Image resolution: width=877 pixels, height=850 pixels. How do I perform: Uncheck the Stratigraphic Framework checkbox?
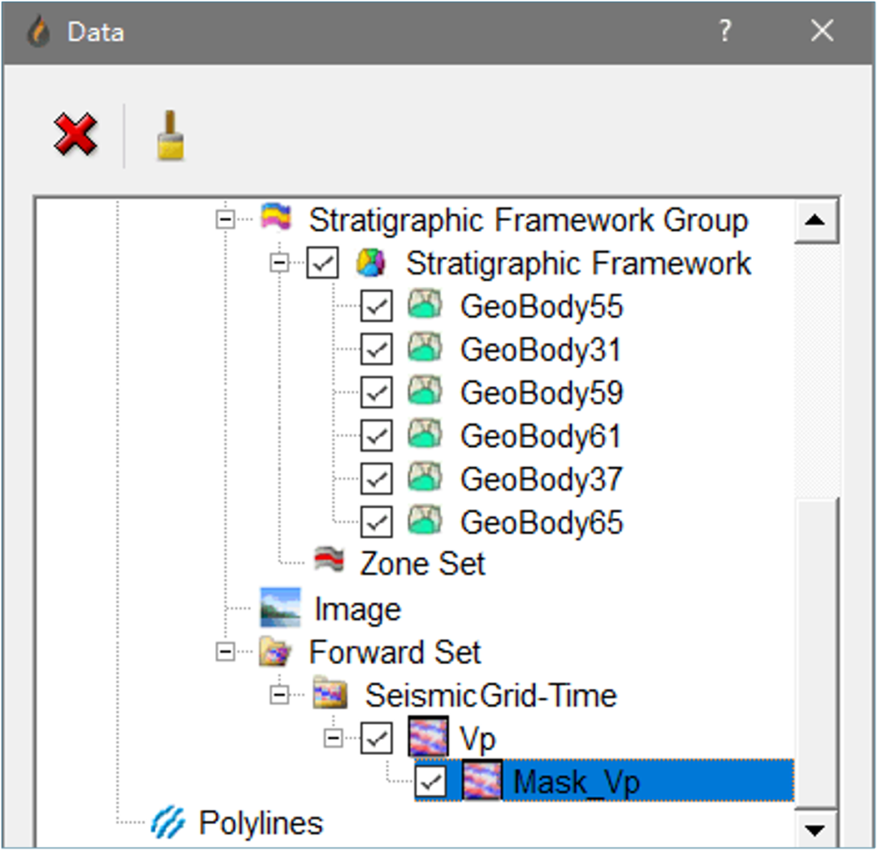322,263
